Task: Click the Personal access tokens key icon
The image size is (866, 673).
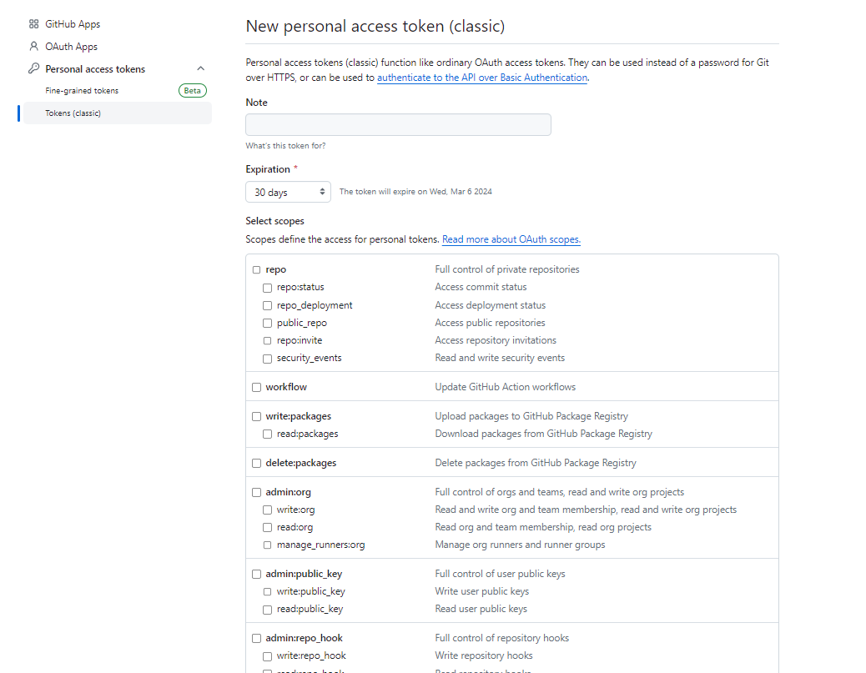Action: click(34, 68)
